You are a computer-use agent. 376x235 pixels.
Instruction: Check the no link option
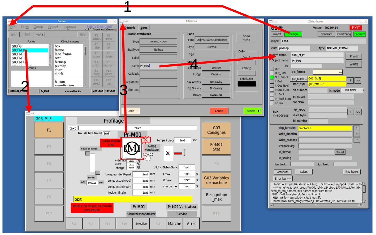(x=272, y=103)
